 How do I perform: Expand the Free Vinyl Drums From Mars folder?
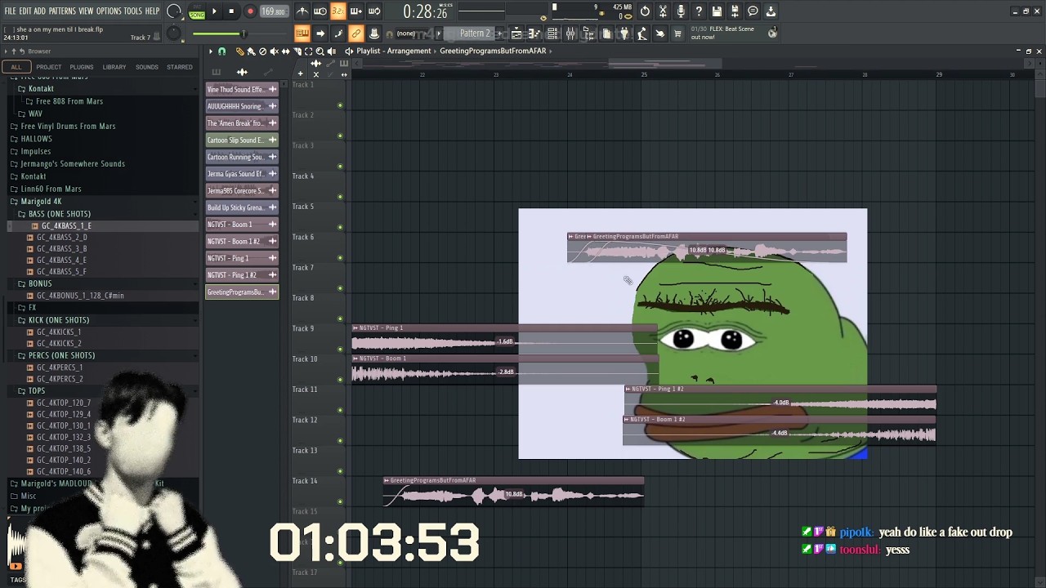68,127
